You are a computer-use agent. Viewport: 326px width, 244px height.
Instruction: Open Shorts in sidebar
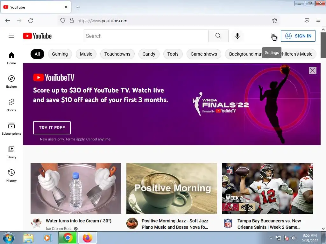pos(11,105)
